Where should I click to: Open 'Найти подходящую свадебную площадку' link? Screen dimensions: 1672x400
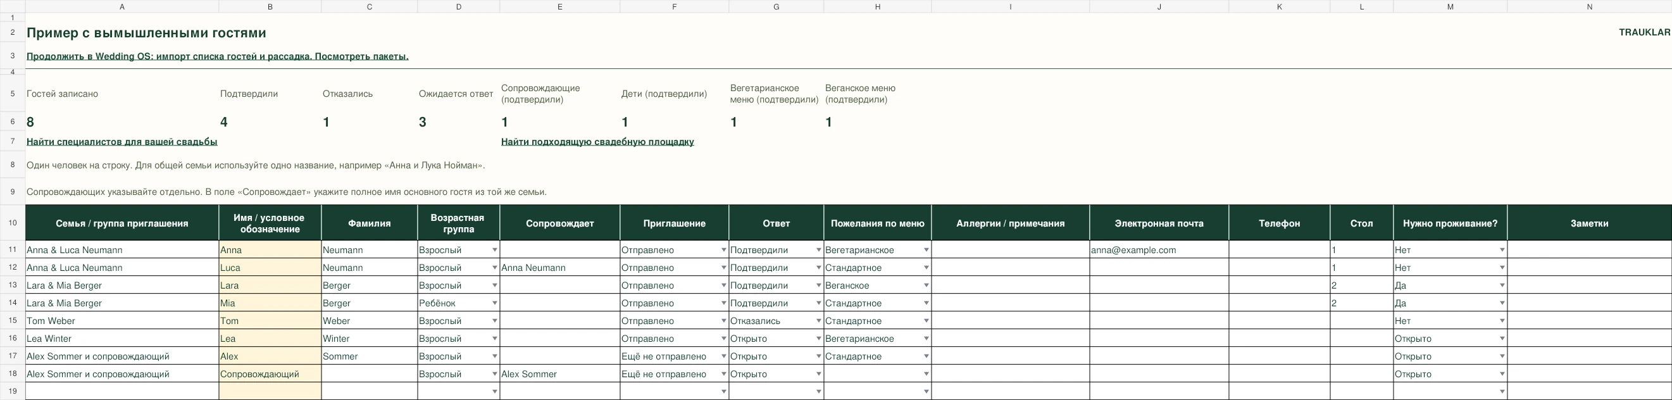pyautogui.click(x=597, y=142)
